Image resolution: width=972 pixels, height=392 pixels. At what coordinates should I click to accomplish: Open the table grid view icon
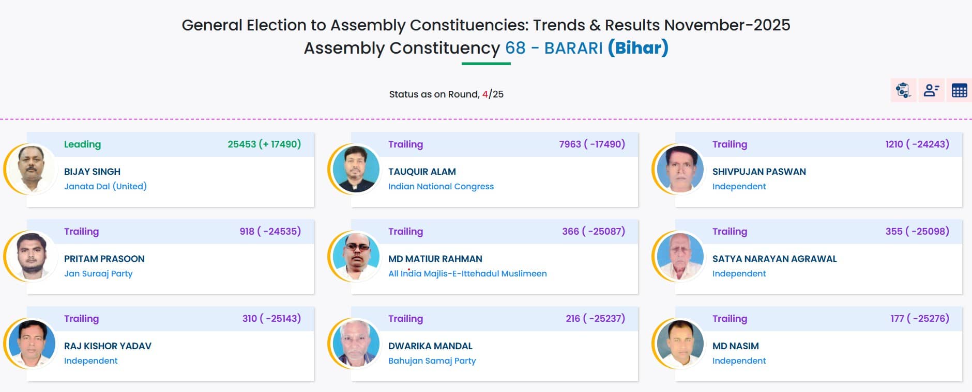pyautogui.click(x=959, y=90)
